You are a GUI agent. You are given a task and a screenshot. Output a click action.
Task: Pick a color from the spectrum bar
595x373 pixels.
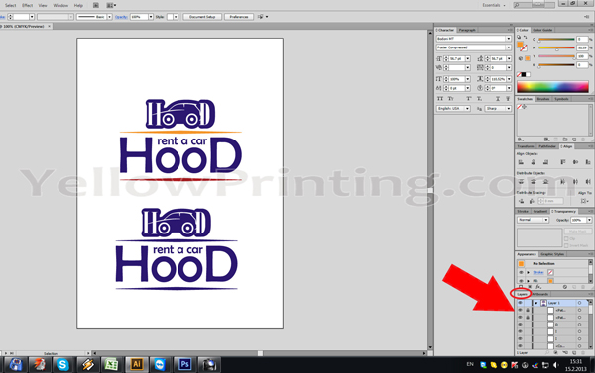click(x=552, y=87)
